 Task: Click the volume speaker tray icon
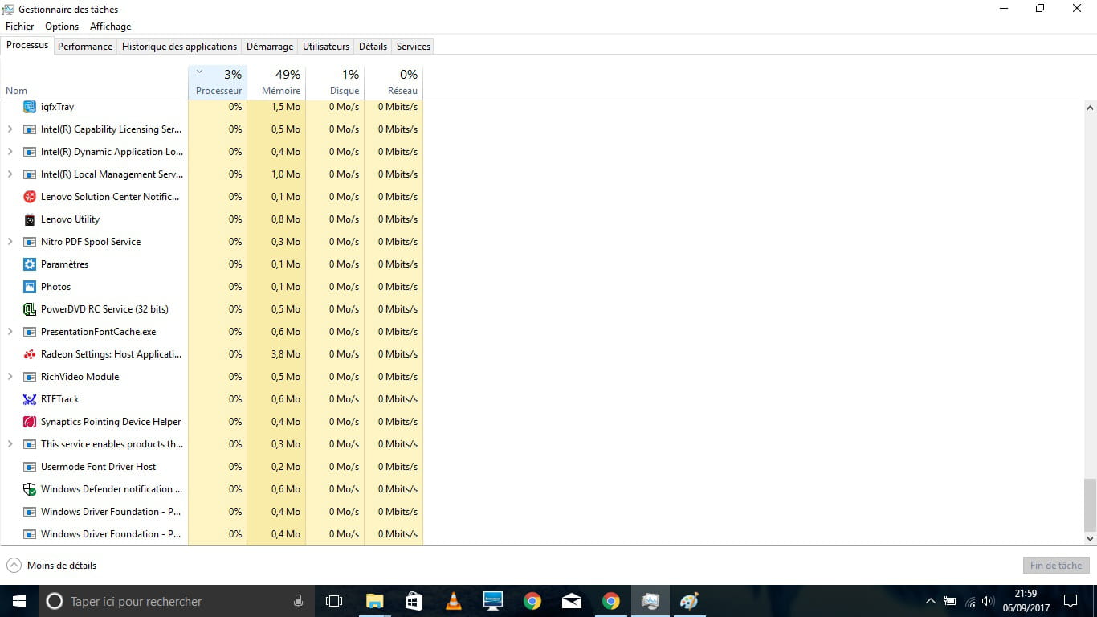coord(988,601)
